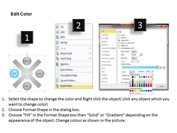Click the Paste clipboard icon
Screen dimensions: 177x133
(x=57, y=37)
